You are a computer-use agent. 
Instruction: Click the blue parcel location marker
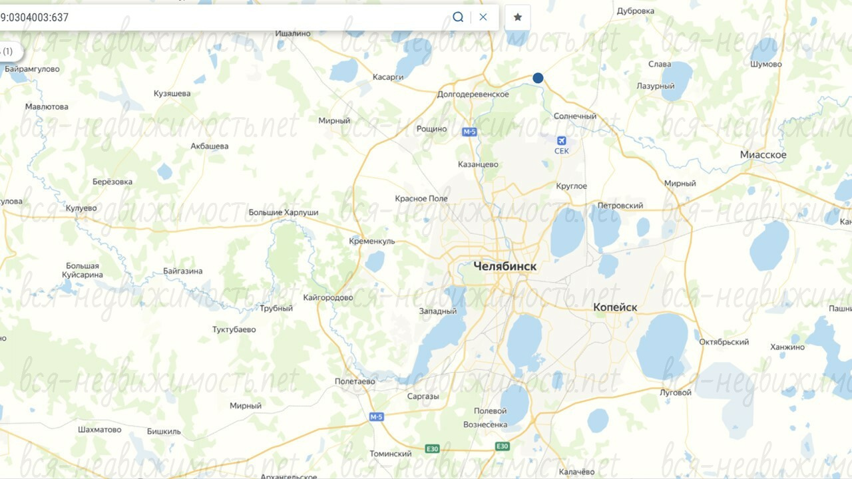[538, 78]
